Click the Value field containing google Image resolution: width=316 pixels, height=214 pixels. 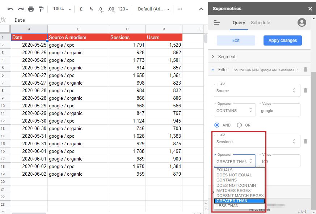(x=279, y=111)
